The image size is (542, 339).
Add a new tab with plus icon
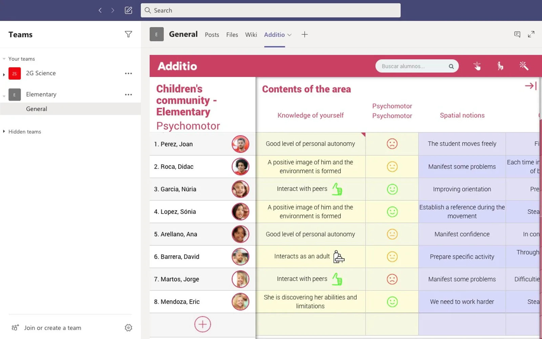(x=305, y=34)
